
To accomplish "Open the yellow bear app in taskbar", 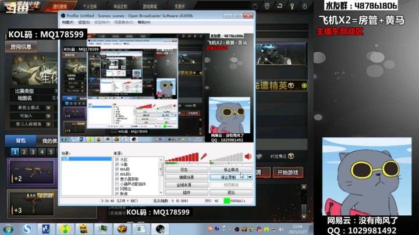I will point(84,229).
